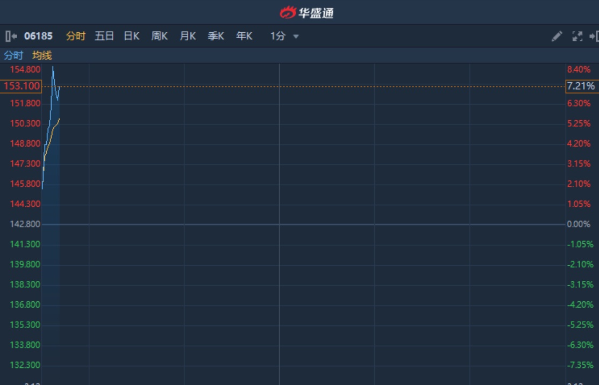
Task: Click the 138.300 price axis label
Action: click(x=25, y=285)
